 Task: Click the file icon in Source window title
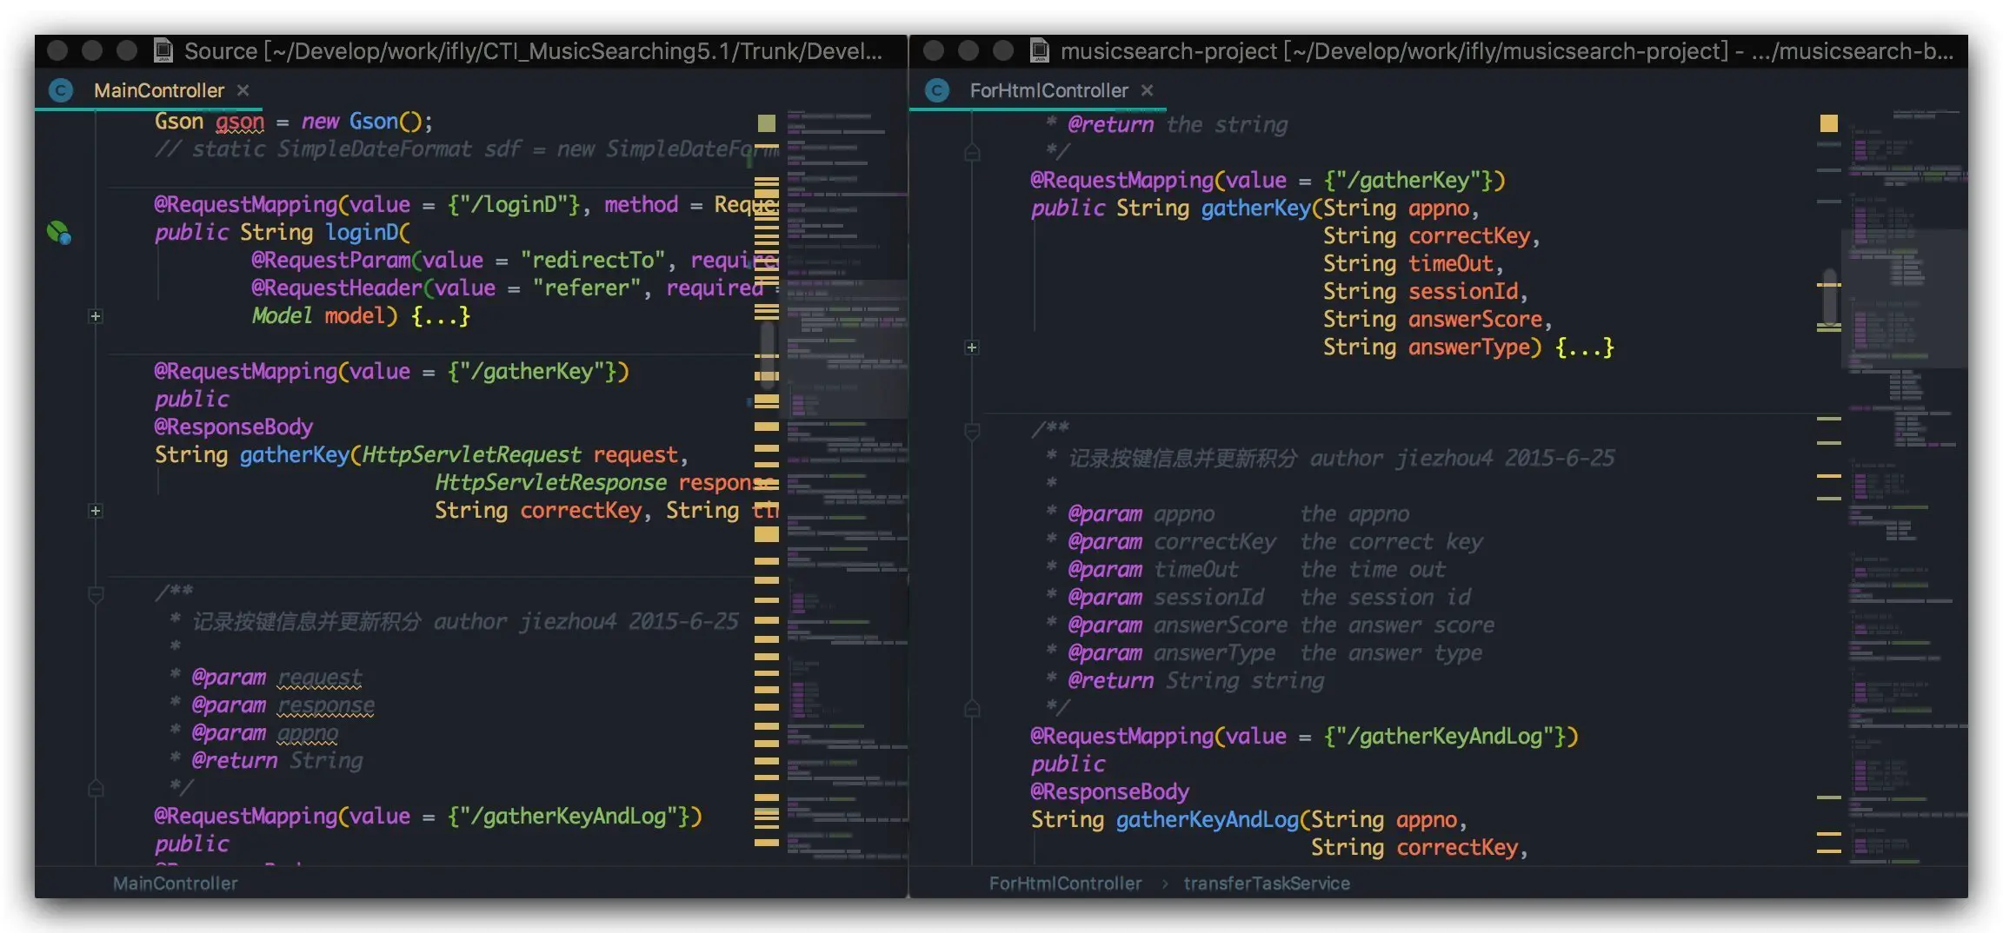point(163,50)
